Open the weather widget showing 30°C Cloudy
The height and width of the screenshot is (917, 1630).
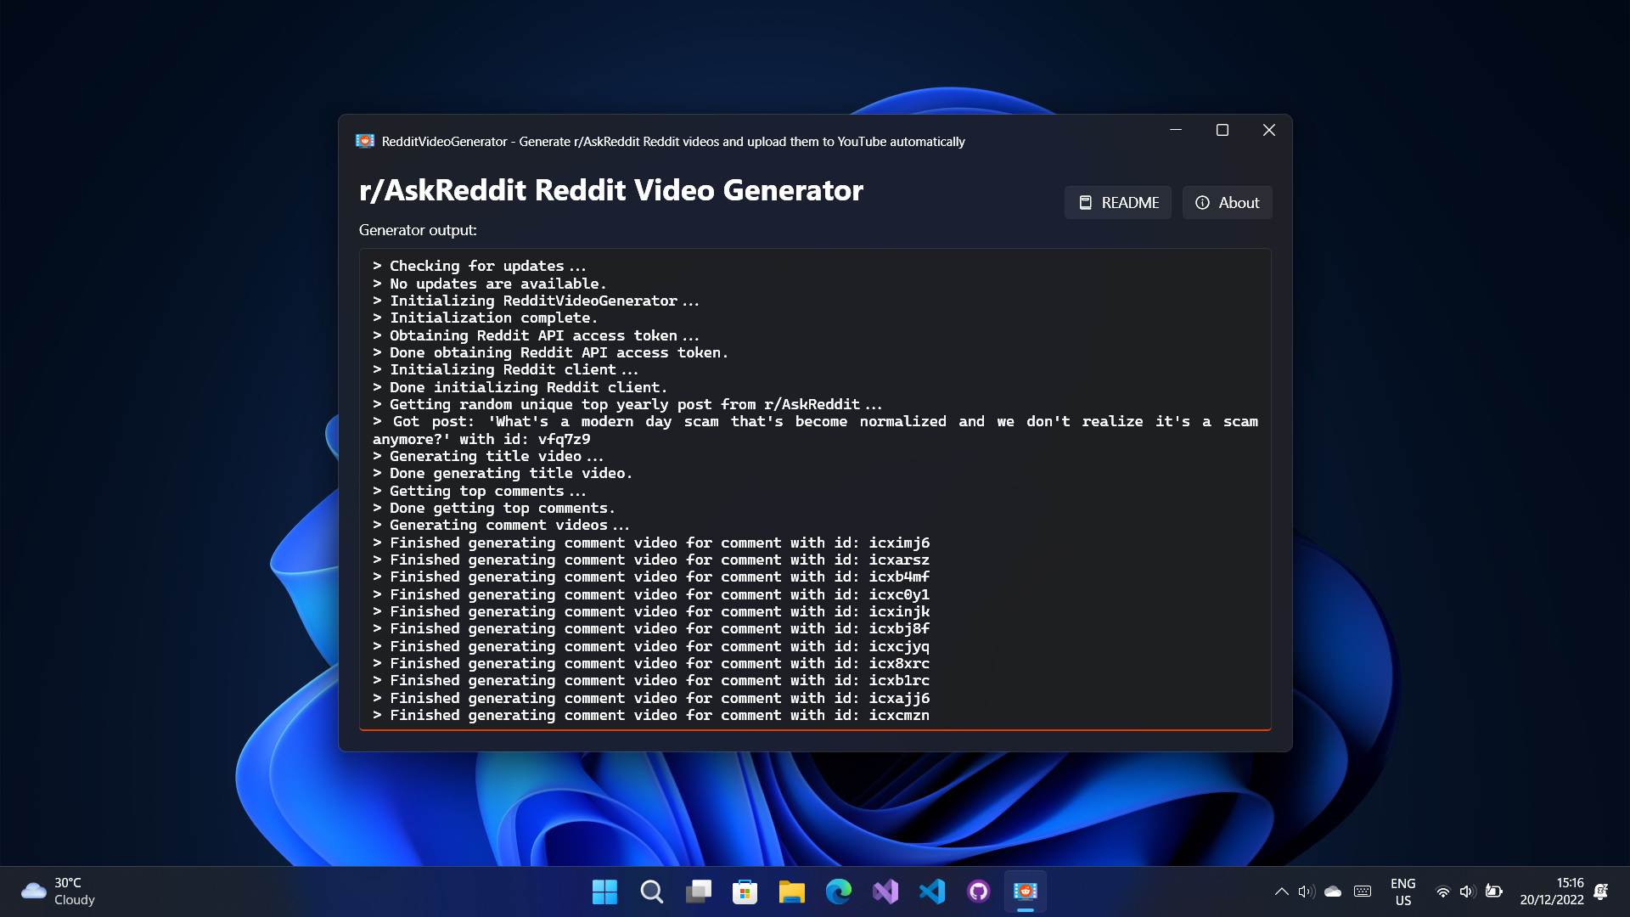[59, 892]
